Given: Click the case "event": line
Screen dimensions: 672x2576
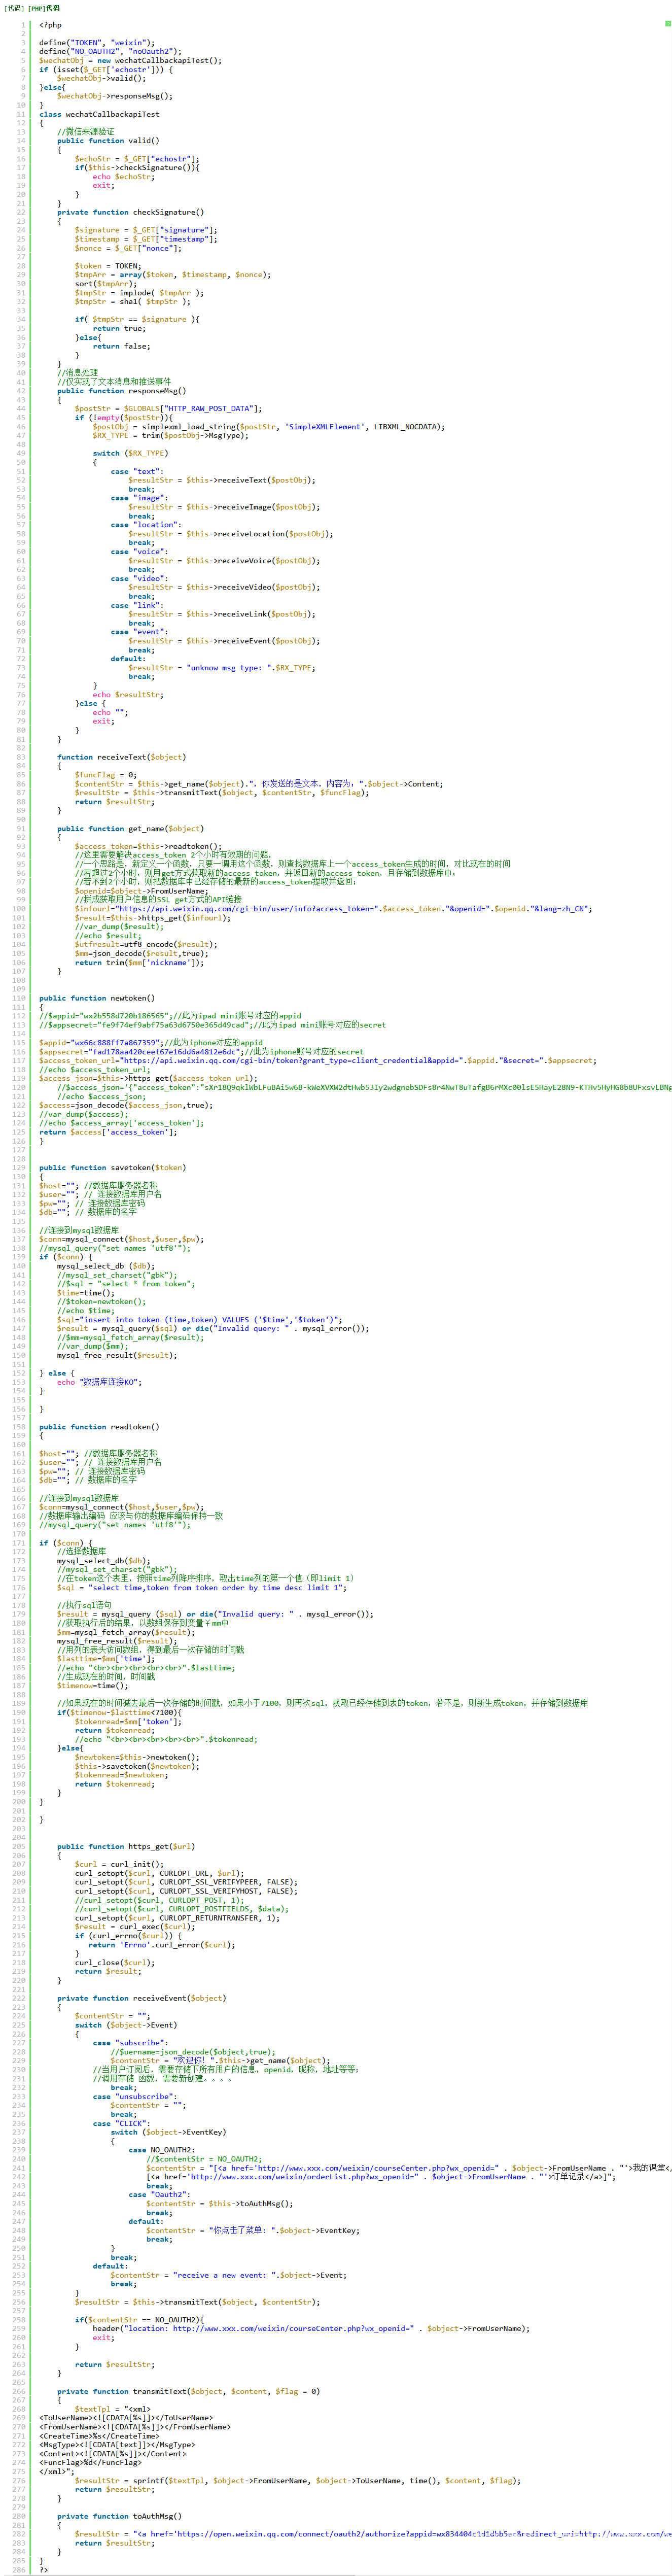Looking at the screenshot, I should point(139,632).
